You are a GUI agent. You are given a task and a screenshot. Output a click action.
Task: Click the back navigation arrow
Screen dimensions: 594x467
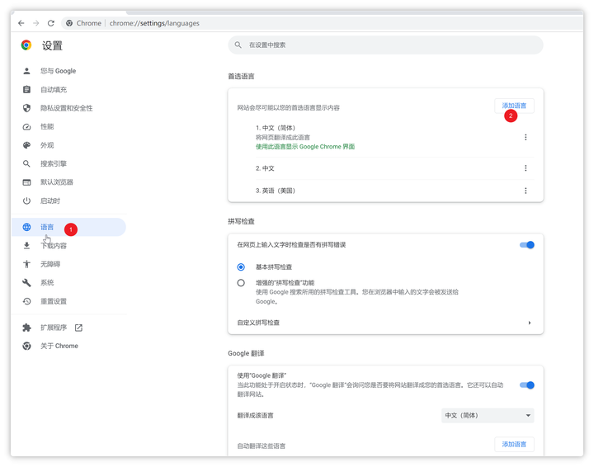coord(21,23)
